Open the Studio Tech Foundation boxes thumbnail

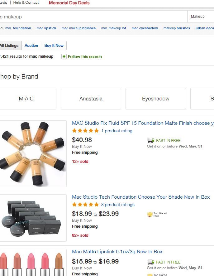(x=33, y=218)
